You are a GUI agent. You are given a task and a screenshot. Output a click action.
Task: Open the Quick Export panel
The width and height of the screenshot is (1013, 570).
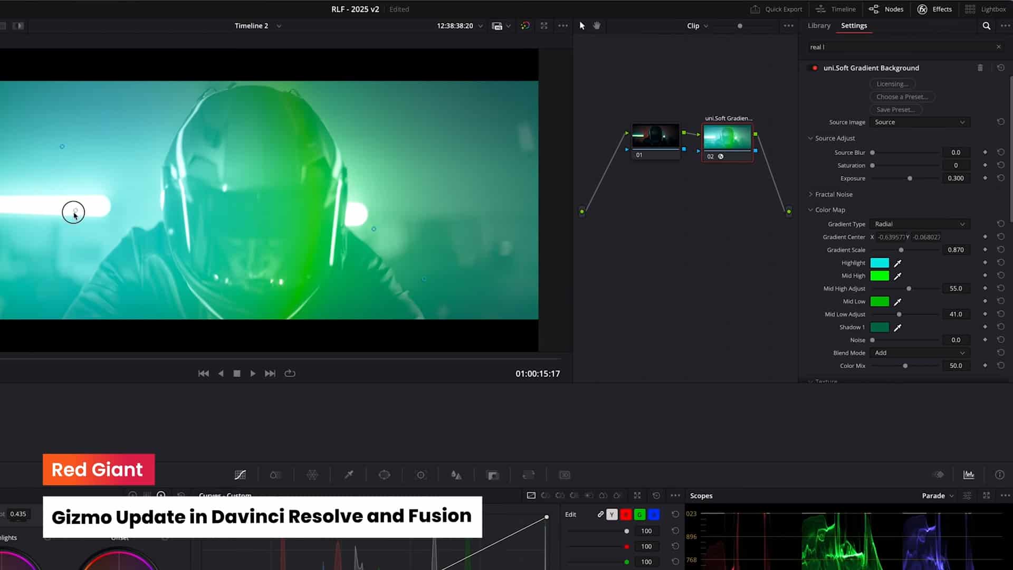[776, 9]
